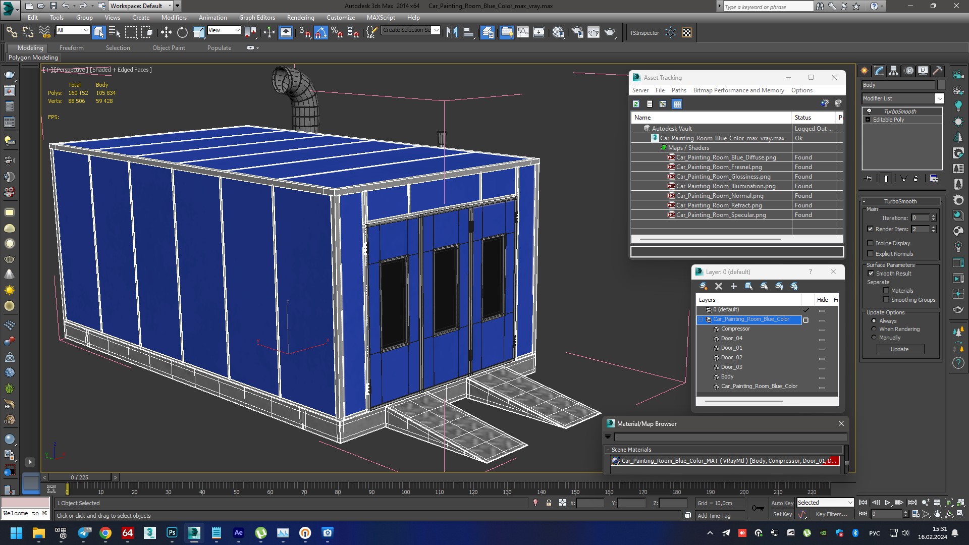Click Play Animation button

pyautogui.click(x=888, y=503)
